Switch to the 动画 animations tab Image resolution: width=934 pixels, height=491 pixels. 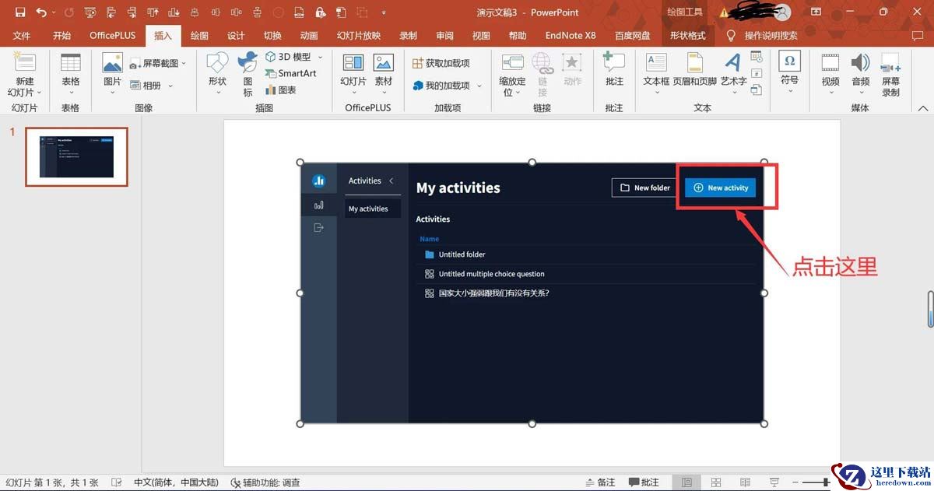coord(309,36)
